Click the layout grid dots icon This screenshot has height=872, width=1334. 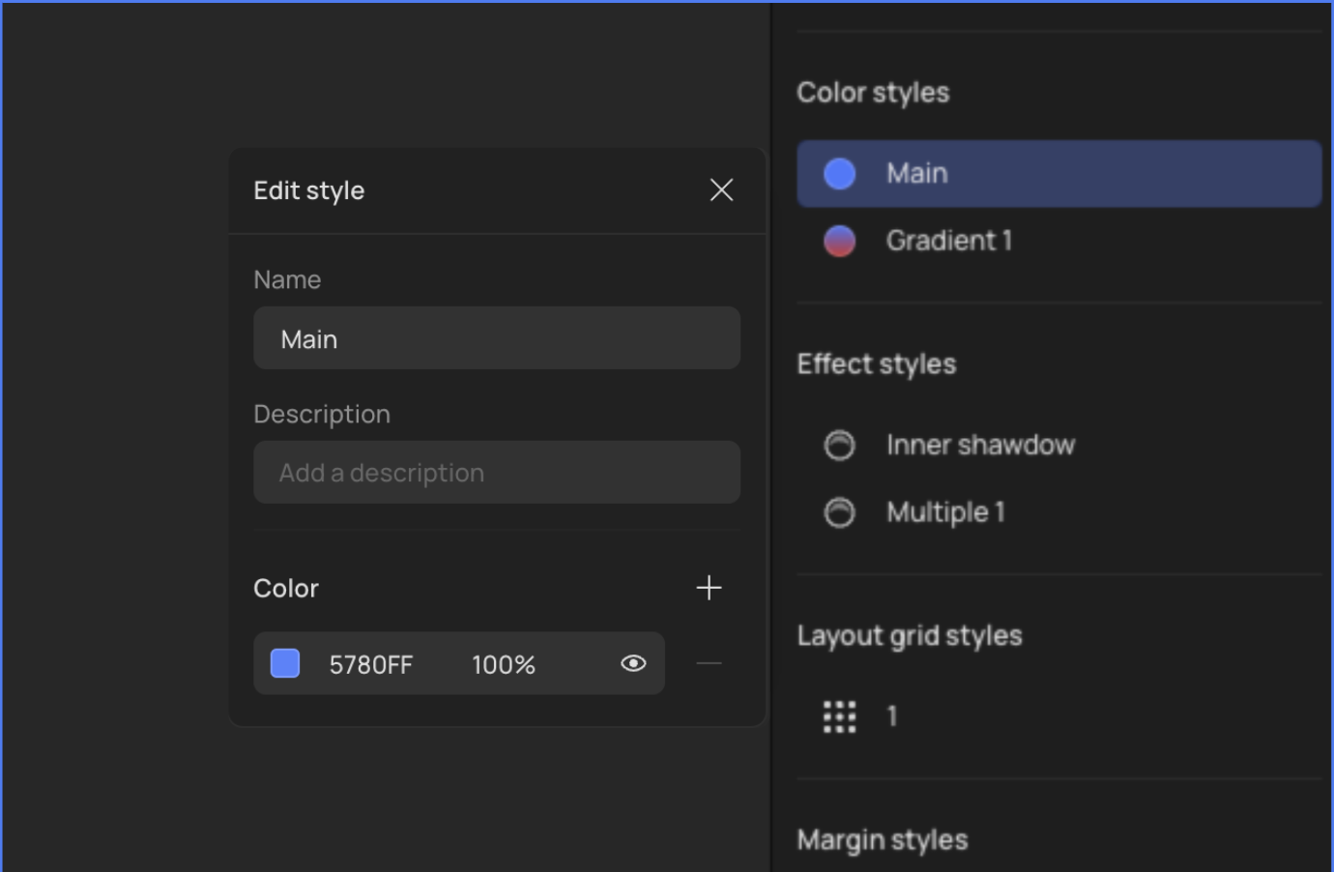tap(839, 716)
